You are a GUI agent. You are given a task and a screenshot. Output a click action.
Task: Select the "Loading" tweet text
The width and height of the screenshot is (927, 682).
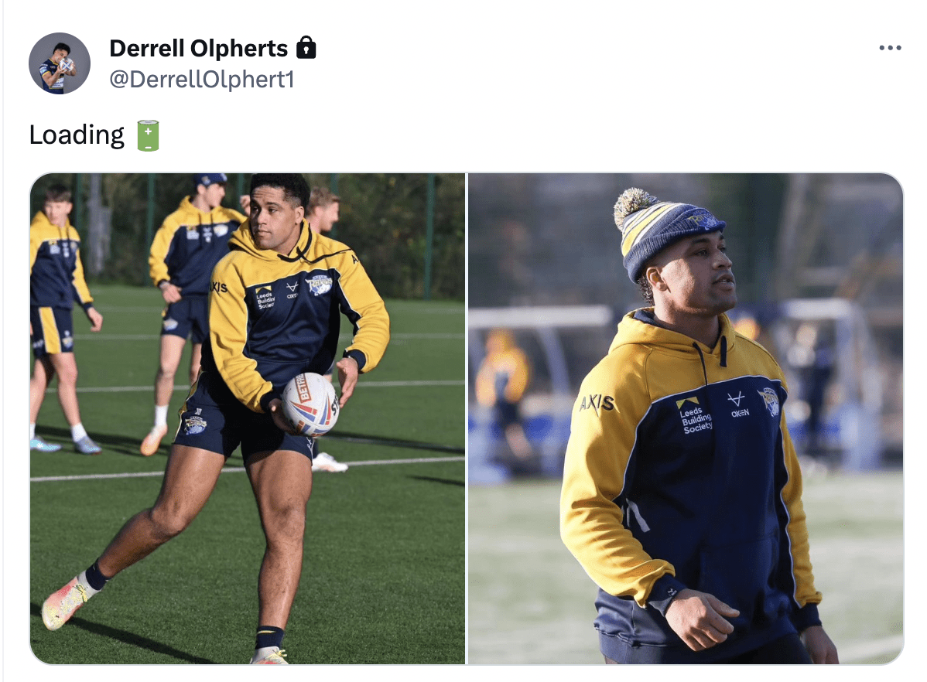click(x=77, y=135)
